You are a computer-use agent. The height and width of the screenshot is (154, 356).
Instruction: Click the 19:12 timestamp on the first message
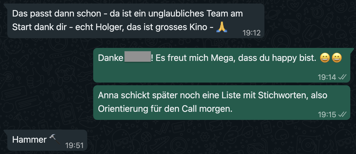251,33
